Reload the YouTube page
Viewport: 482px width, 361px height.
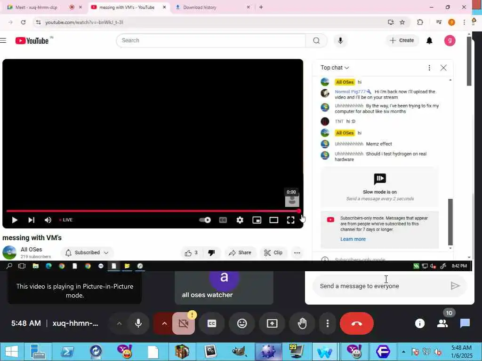coord(23,22)
